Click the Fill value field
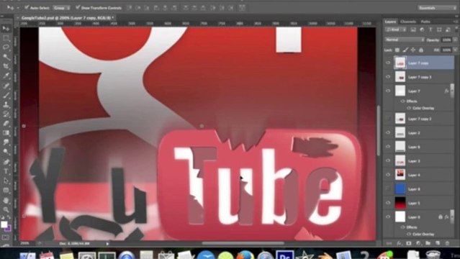 [x=446, y=50]
